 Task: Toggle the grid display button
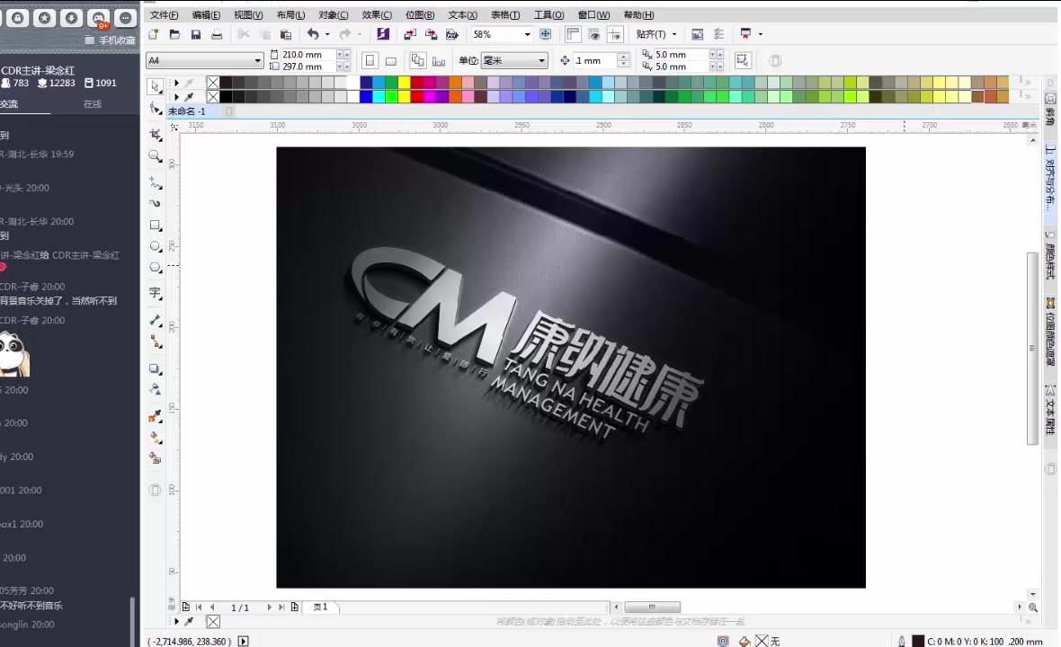click(594, 33)
